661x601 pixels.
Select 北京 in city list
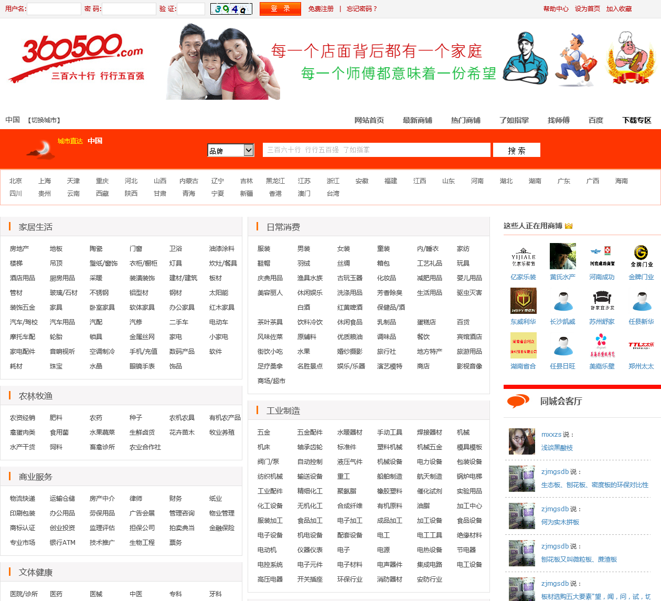16,181
